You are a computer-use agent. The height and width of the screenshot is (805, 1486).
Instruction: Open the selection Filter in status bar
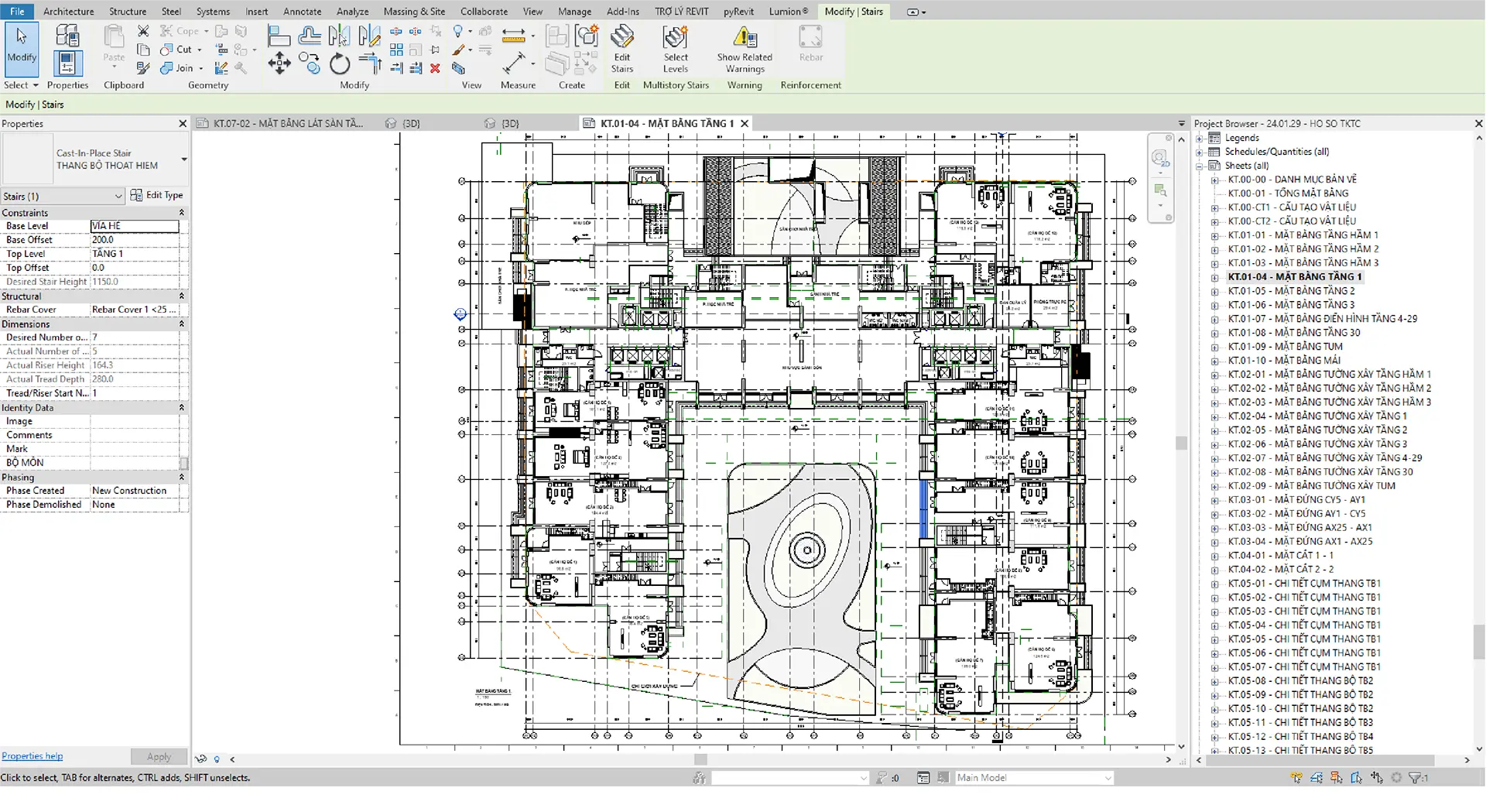click(1418, 778)
